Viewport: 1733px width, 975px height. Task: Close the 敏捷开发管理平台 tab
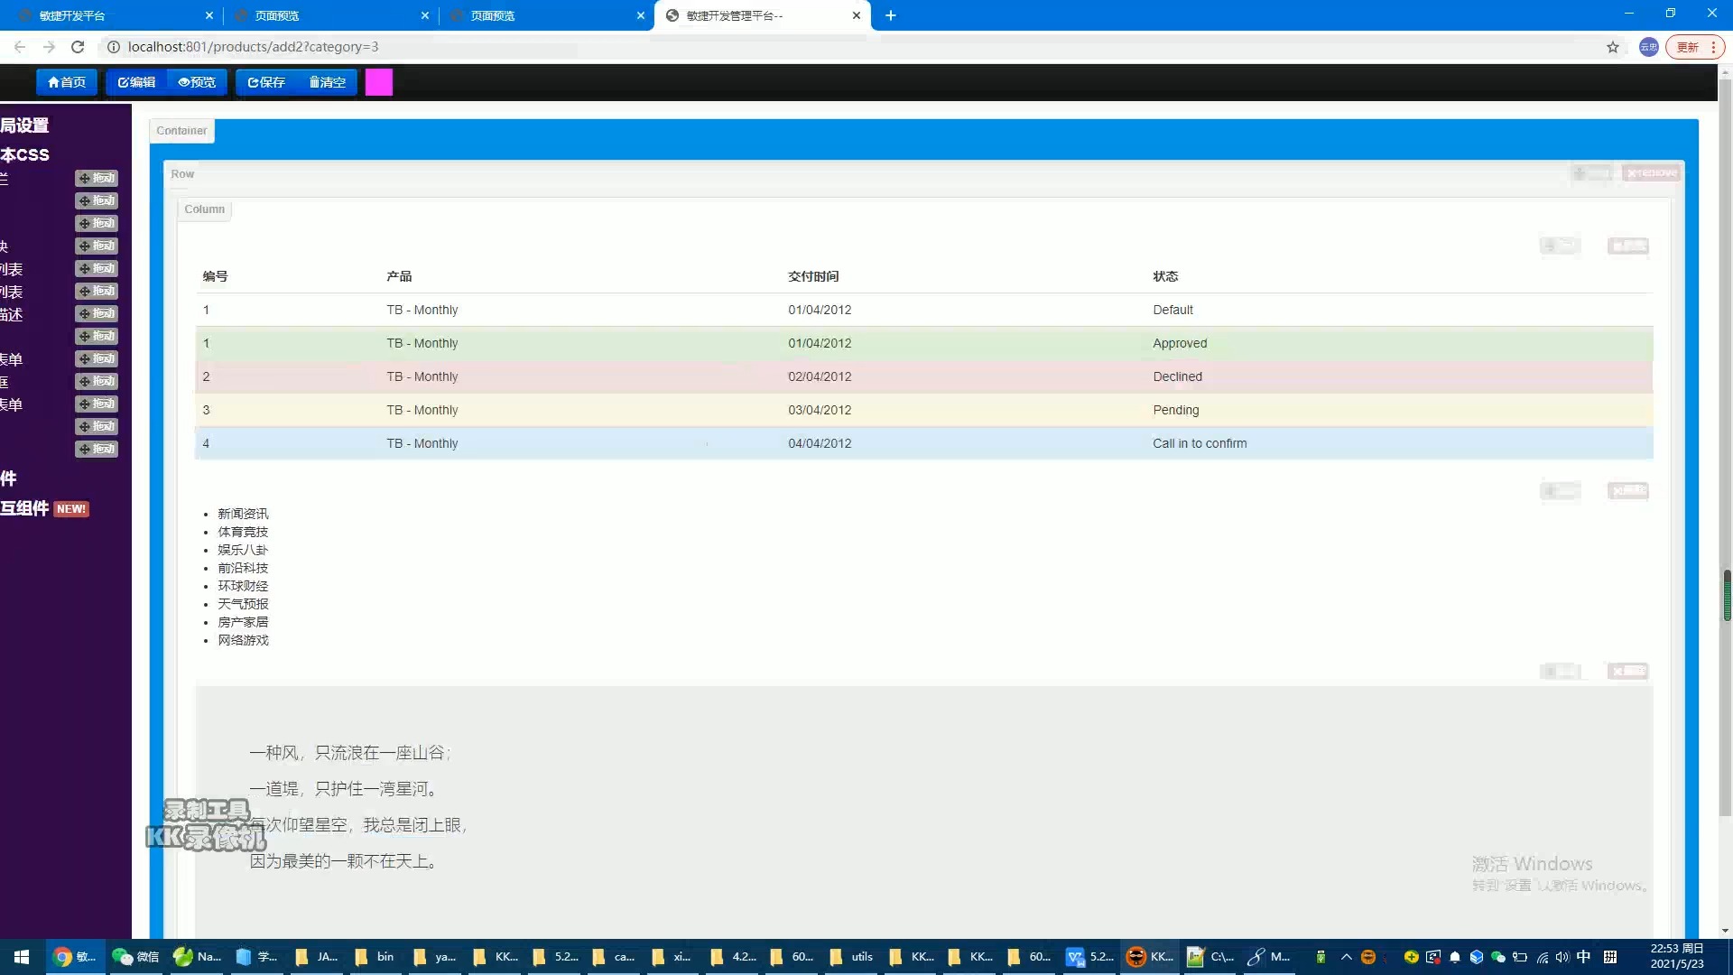857,15
